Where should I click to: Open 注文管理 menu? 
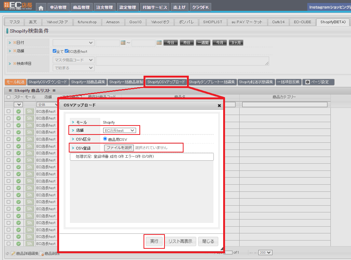[104, 7]
